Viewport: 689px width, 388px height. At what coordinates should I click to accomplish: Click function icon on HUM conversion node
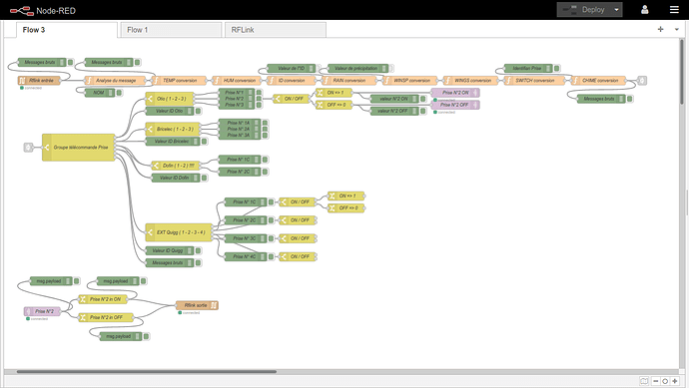coord(217,81)
